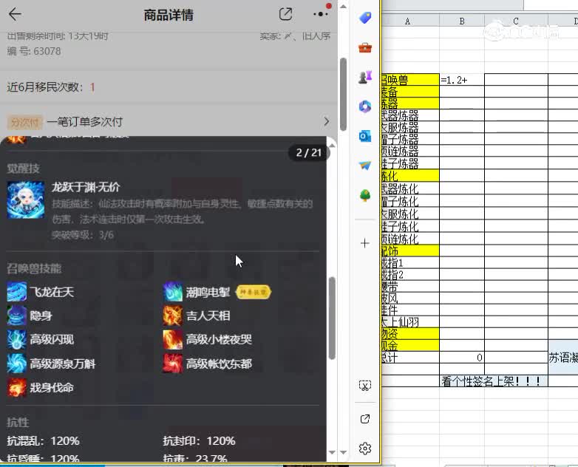Click the 分次付 tag label
Screen dimensions: 578x467
click(24, 122)
